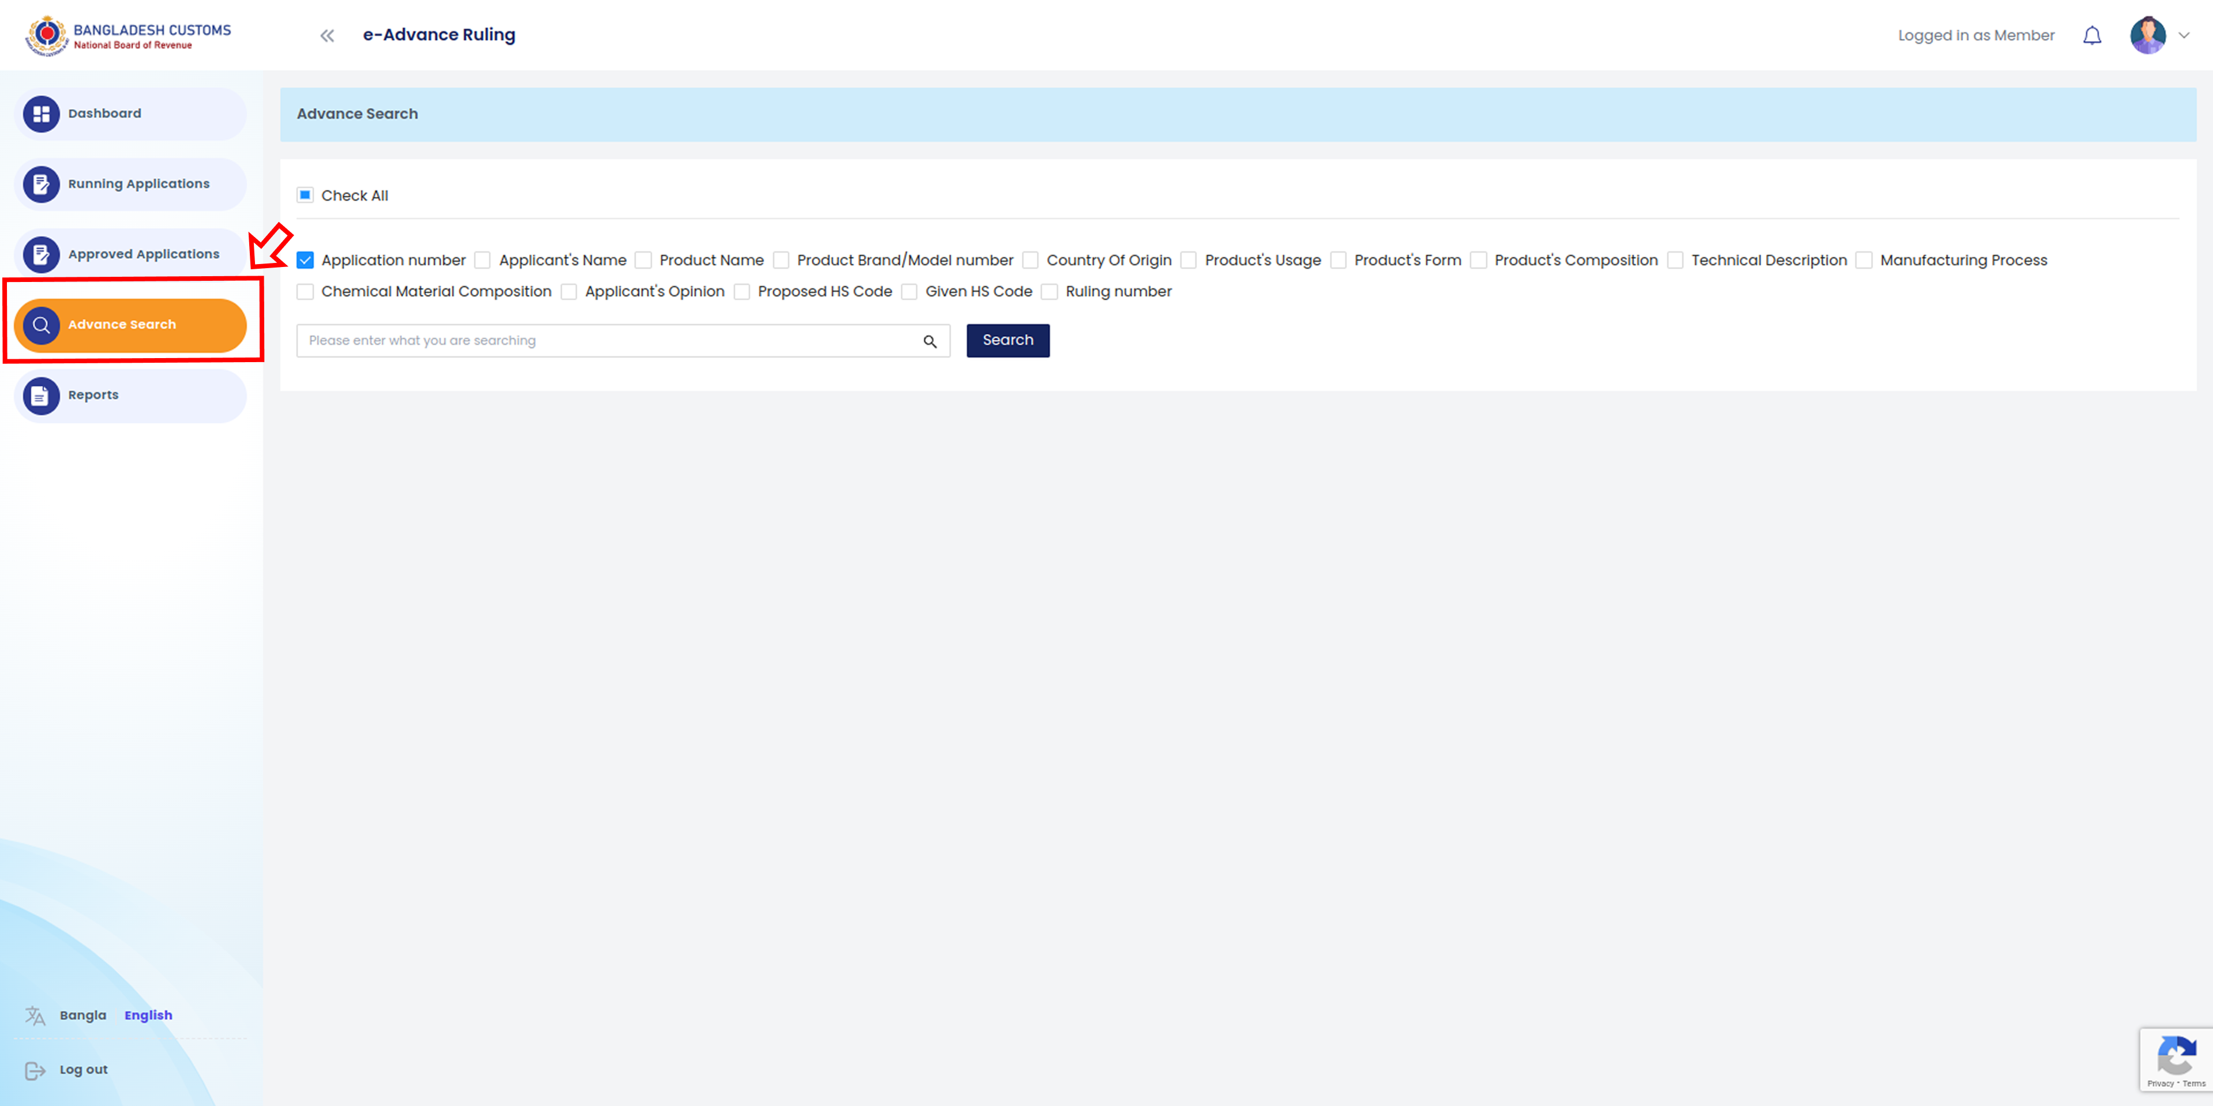This screenshot has height=1106, width=2213.
Task: Open Reports menu item
Action: 130,395
